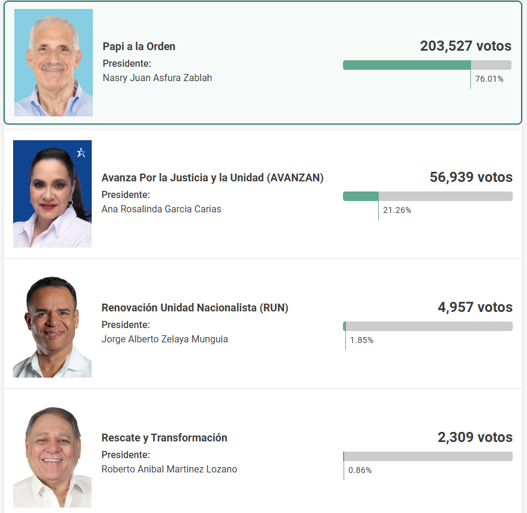Click the 4,957 votos figure
527x513 pixels.
pyautogui.click(x=476, y=307)
